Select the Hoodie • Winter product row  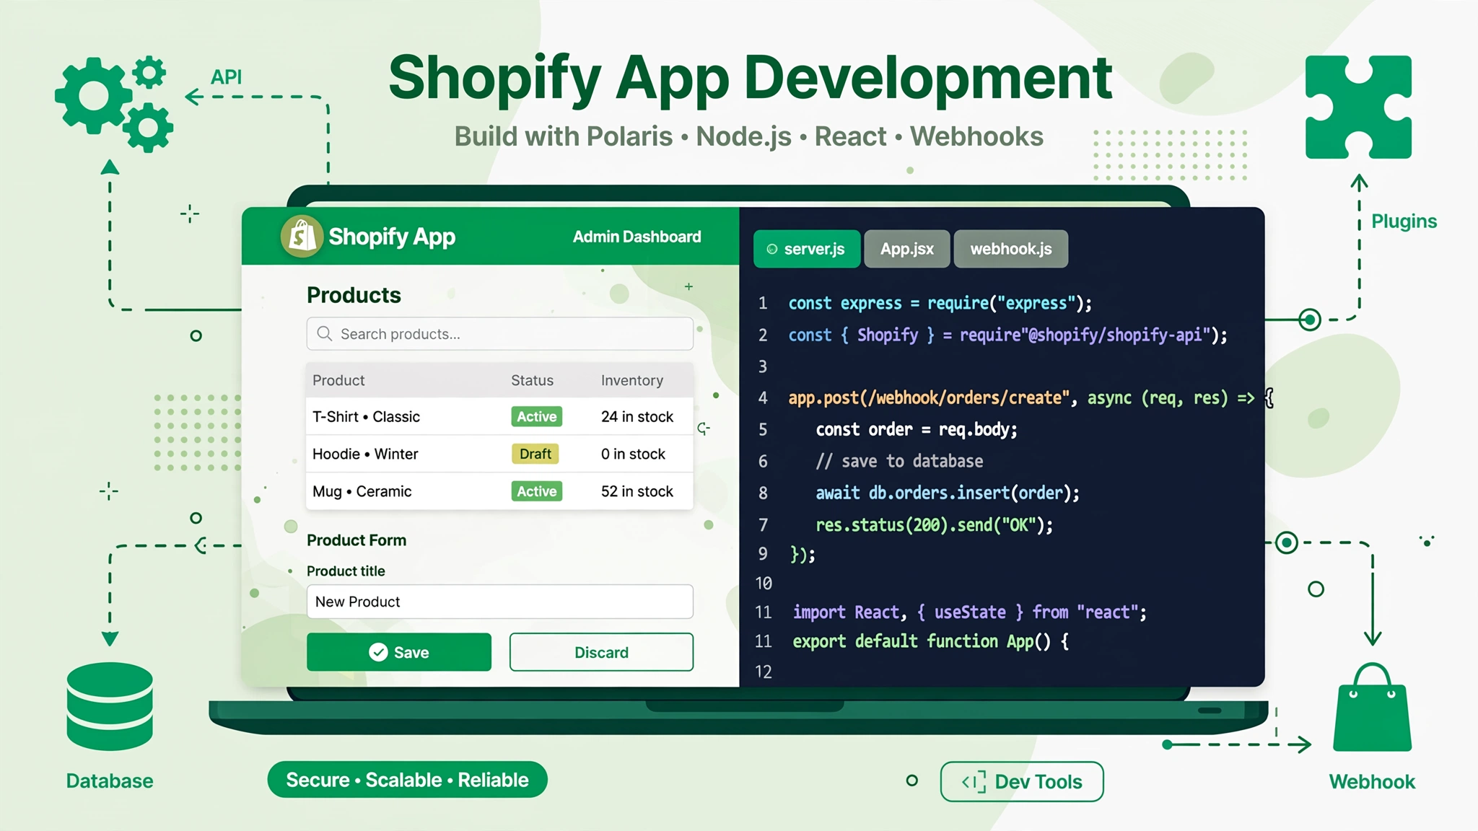499,454
